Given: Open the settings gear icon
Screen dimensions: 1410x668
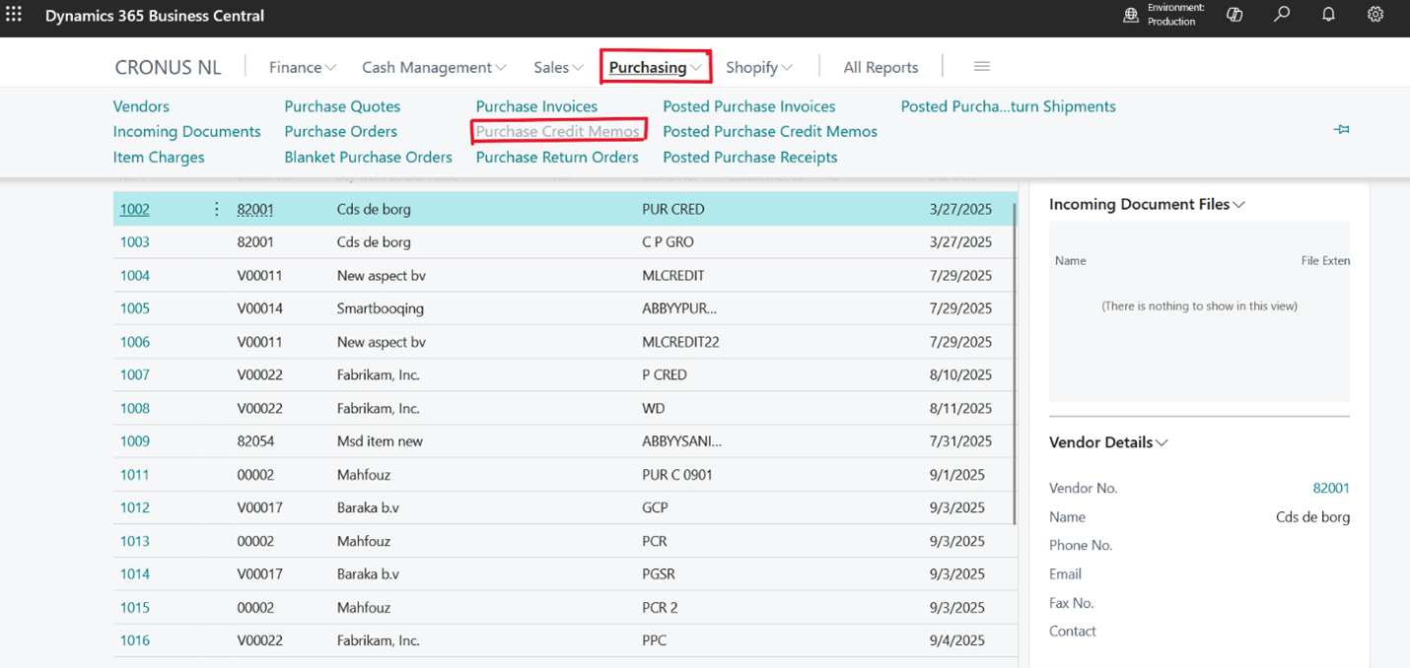Looking at the screenshot, I should point(1375,15).
